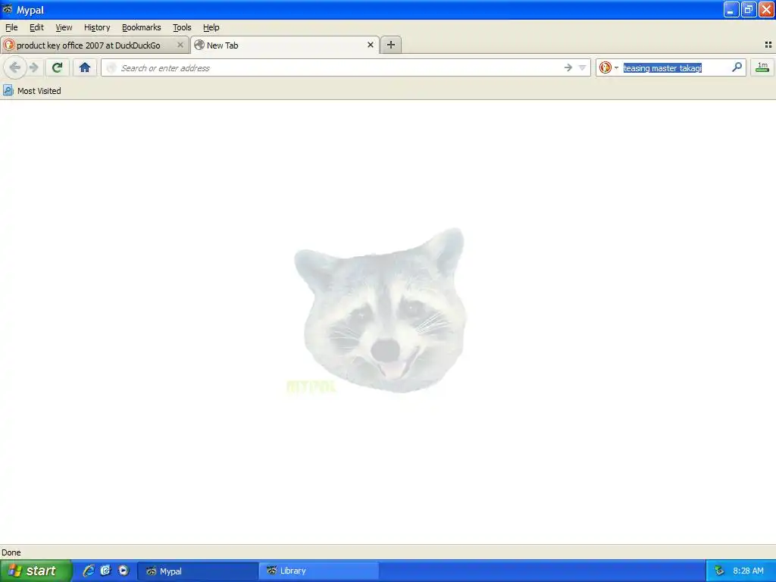Open the Help menu
The image size is (776, 582).
point(211,28)
